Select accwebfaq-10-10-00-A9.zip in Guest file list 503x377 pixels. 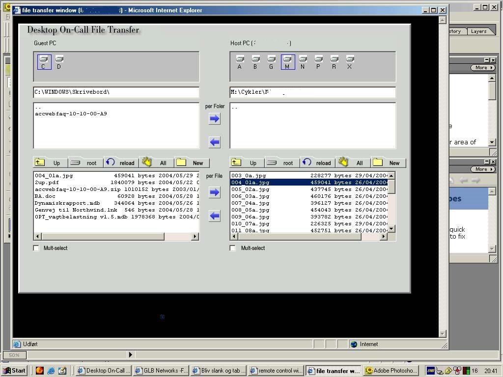pyautogui.click(x=116, y=189)
